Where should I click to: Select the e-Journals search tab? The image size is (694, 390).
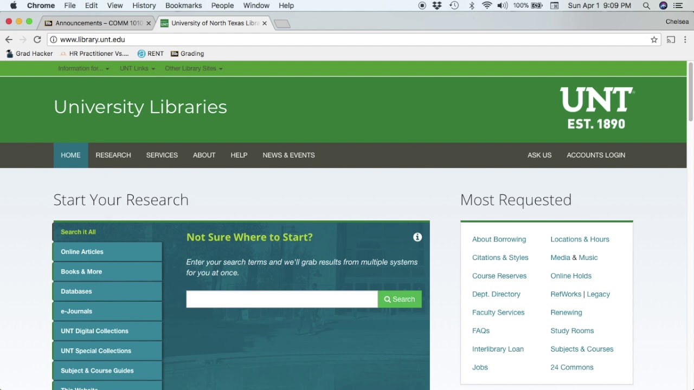(107, 311)
